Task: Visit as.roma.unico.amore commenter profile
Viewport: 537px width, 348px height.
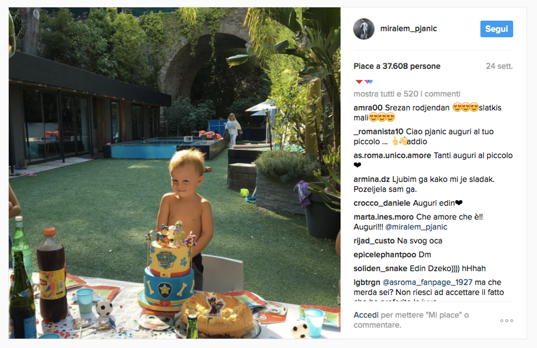Action: (x=392, y=155)
